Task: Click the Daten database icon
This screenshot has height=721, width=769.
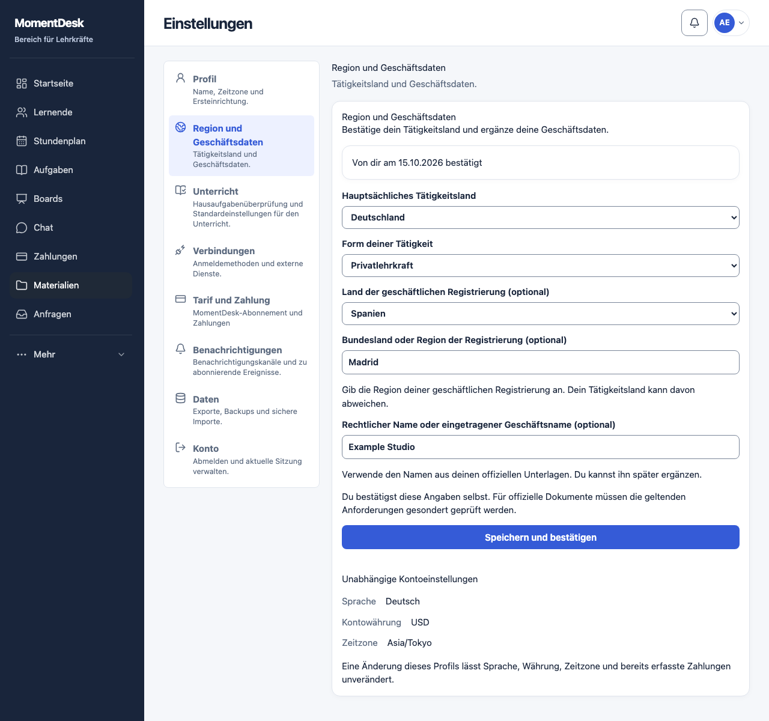Action: pyautogui.click(x=180, y=398)
